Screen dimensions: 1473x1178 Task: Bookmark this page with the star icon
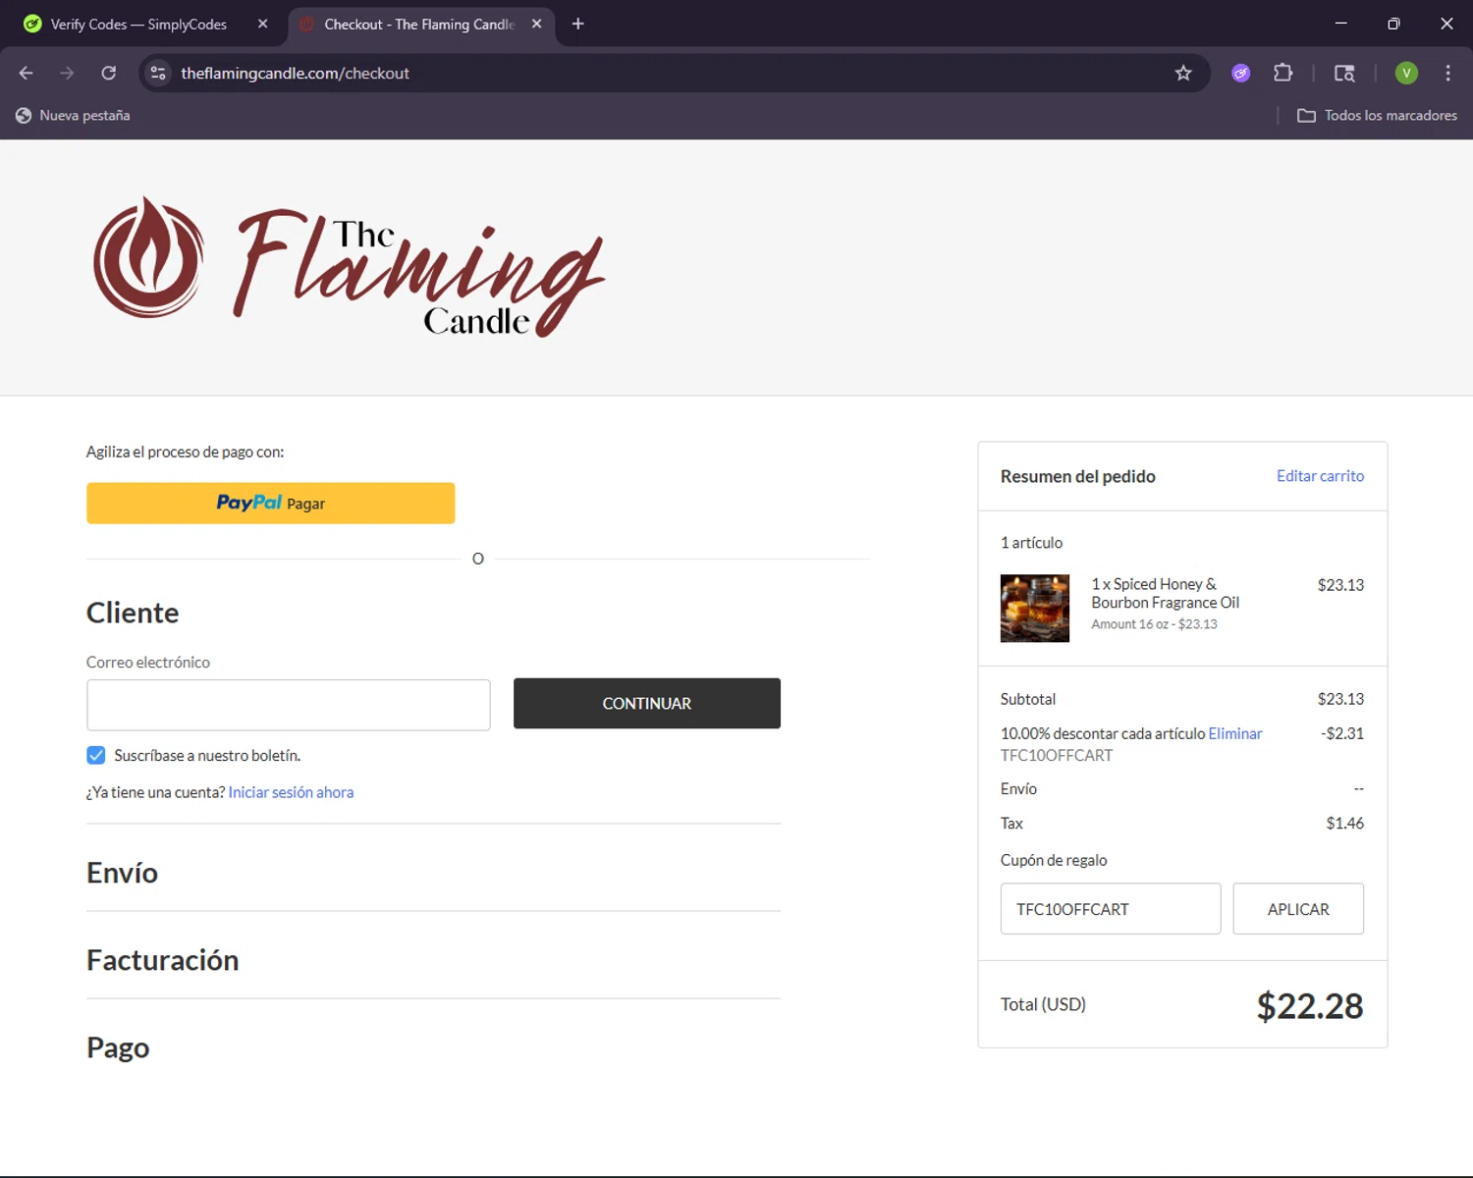tap(1183, 73)
